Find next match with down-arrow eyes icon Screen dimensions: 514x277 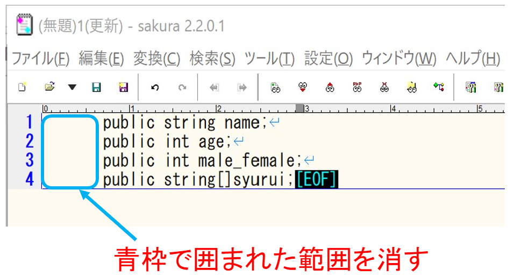pos(303,88)
